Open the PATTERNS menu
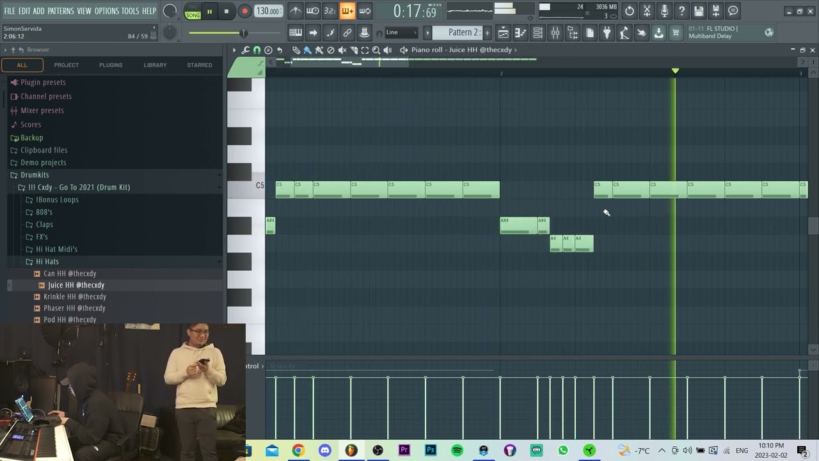819x461 pixels. 61,11
